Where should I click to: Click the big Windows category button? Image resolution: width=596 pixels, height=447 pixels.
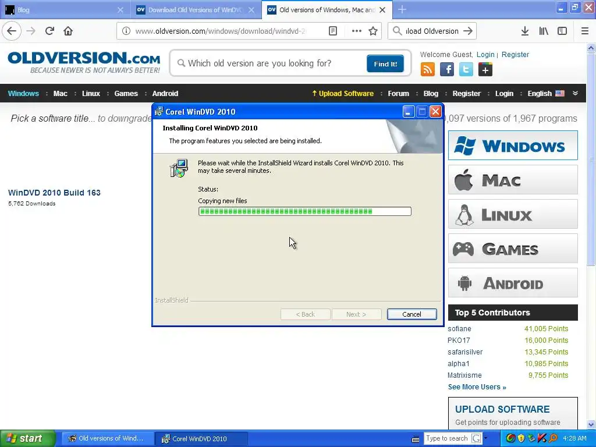click(513, 145)
